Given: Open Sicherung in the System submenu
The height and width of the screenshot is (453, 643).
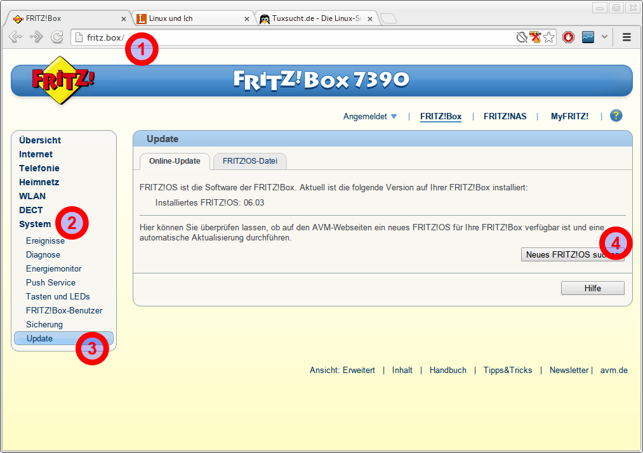Looking at the screenshot, I should tap(44, 324).
